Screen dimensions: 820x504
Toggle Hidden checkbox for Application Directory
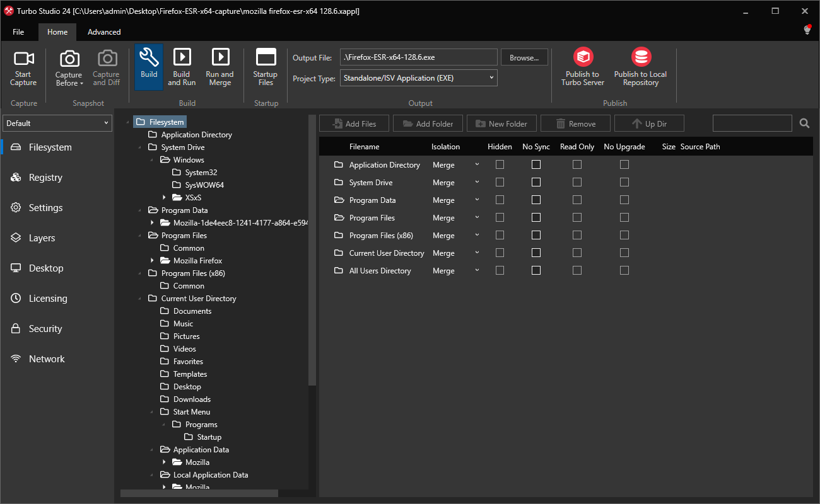click(x=500, y=164)
